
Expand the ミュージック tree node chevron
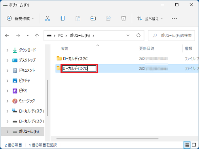pos(8,101)
